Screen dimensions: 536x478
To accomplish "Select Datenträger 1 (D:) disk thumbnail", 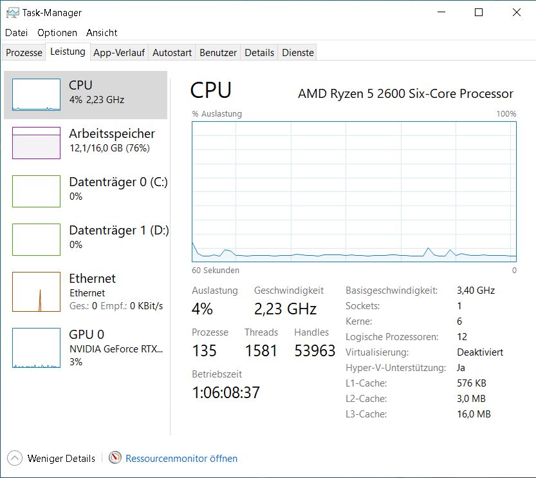I will tap(36, 239).
